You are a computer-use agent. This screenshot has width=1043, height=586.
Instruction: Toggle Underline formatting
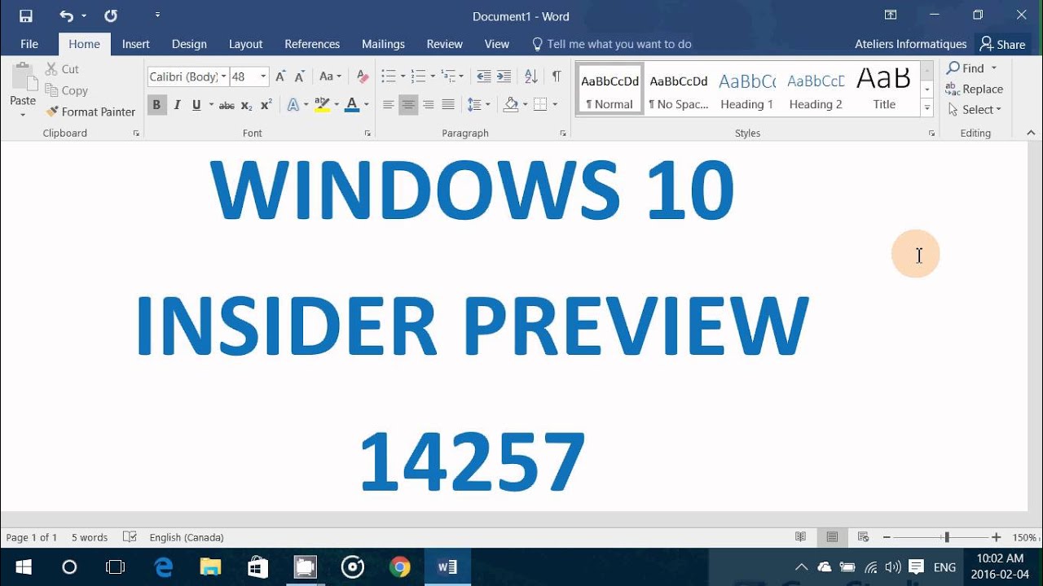click(x=196, y=105)
